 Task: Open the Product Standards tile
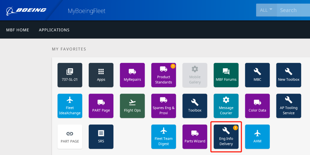pyautogui.click(x=164, y=75)
